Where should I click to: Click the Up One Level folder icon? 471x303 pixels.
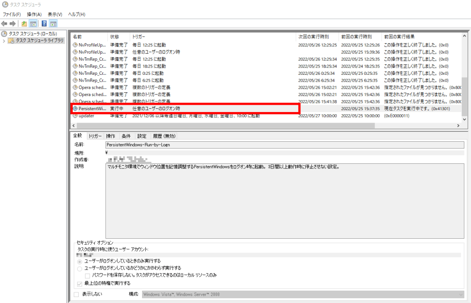pyautogui.click(x=24, y=23)
